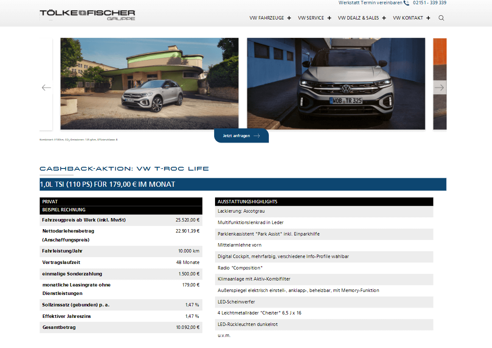
Task: Click the PRIVAT table header
Action: [x=121, y=202]
